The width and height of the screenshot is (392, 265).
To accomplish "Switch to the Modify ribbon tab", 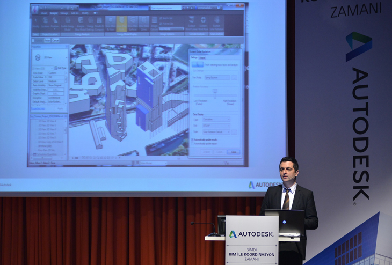I will tap(85, 13).
